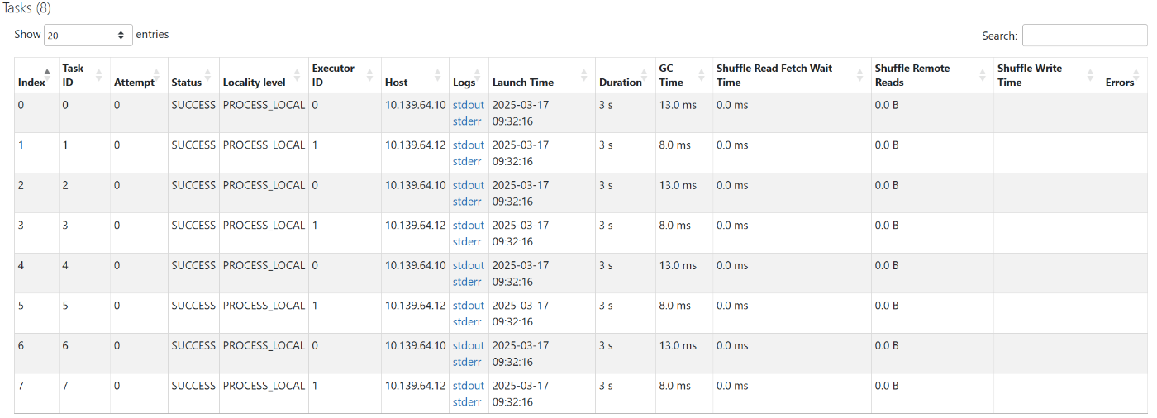1157x418 pixels.
Task: Open stderr log for task 2
Action: tap(467, 202)
